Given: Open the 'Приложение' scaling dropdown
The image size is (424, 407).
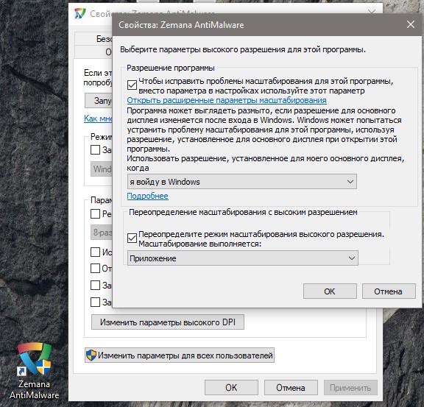Looking at the screenshot, I should pyautogui.click(x=243, y=258).
